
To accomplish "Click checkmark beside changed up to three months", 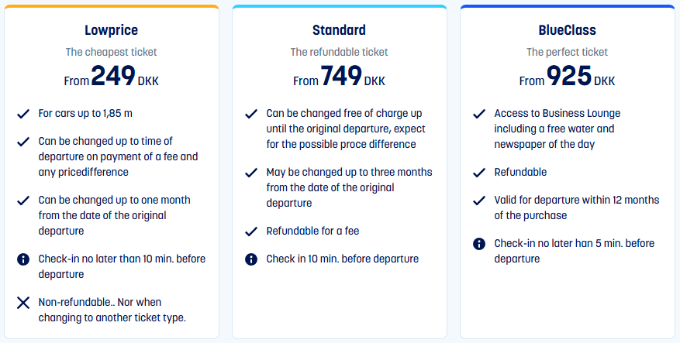I will (x=251, y=173).
